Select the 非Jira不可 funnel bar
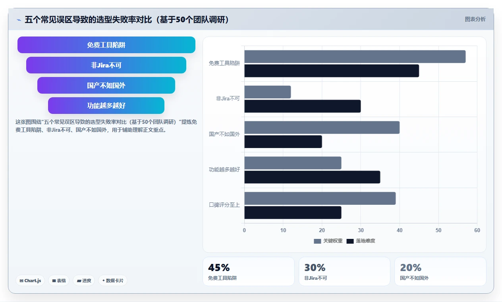This screenshot has height=302, width=502. coord(106,65)
